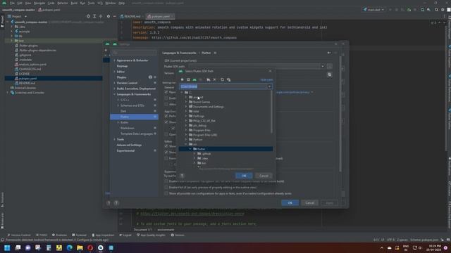Open Project panel options gear
The height and width of the screenshot is (253, 451).
(109, 16)
